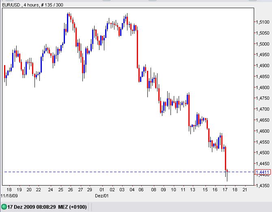Click the date axis label 22

(x=38, y=190)
